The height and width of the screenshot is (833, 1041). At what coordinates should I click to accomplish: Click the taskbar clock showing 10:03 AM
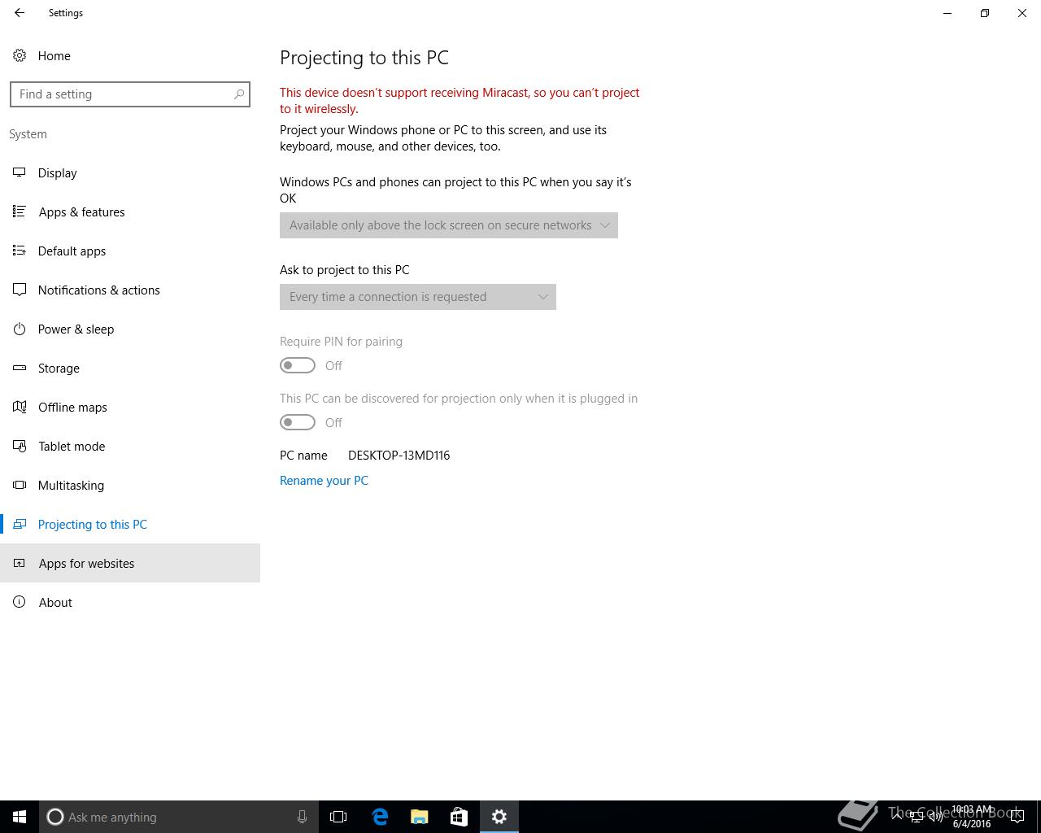pos(972,817)
